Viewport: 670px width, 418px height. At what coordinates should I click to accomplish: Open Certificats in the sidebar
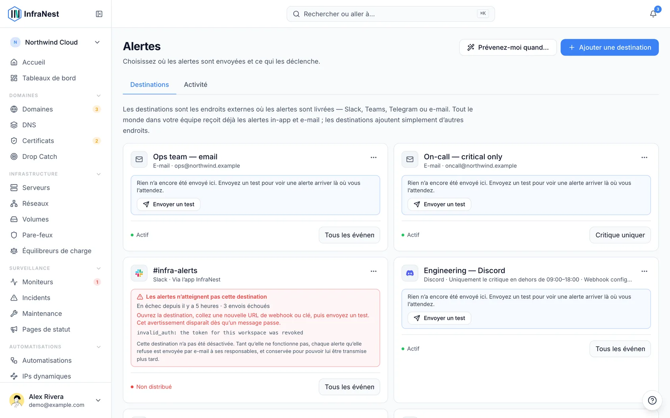coord(56,141)
